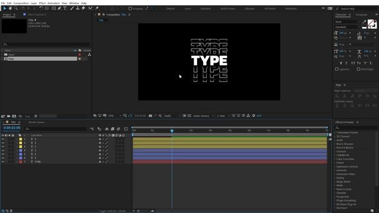379x213 pixels.
Task: Hide layer 4 using its eye icon
Action: tap(3, 150)
